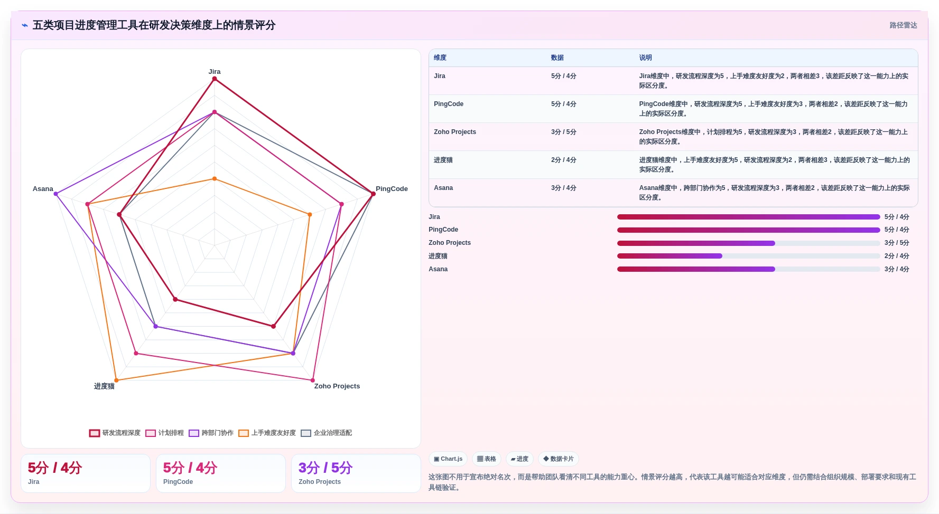The width and height of the screenshot is (939, 514).
Task: Click the purple data point at Asana vertex
Action: point(56,194)
